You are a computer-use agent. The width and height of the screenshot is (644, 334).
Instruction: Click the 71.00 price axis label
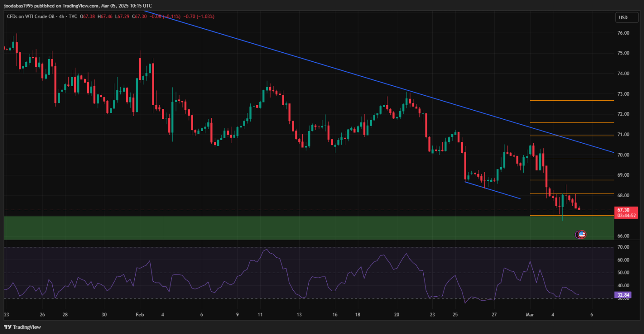623,135
